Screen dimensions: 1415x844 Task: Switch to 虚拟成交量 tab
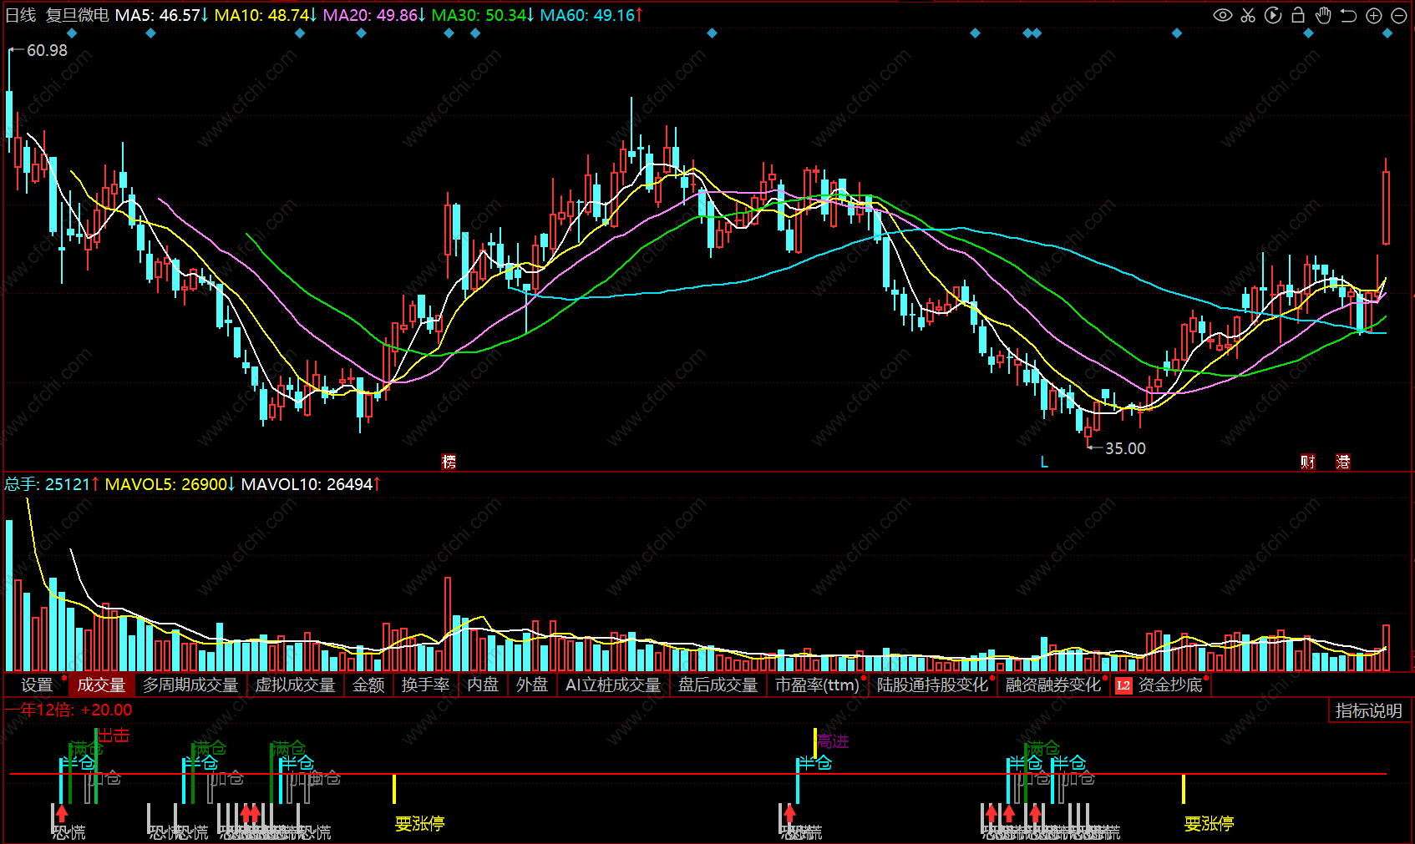[296, 685]
